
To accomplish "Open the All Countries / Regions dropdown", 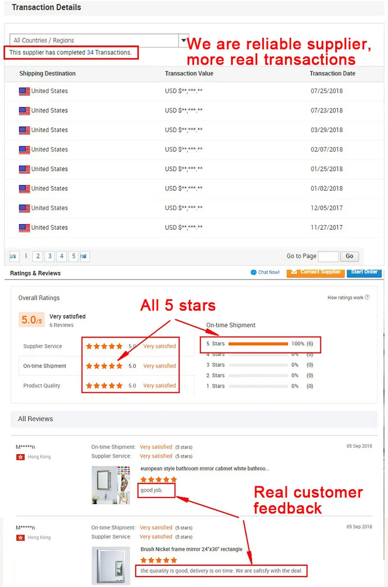I will click(99, 40).
